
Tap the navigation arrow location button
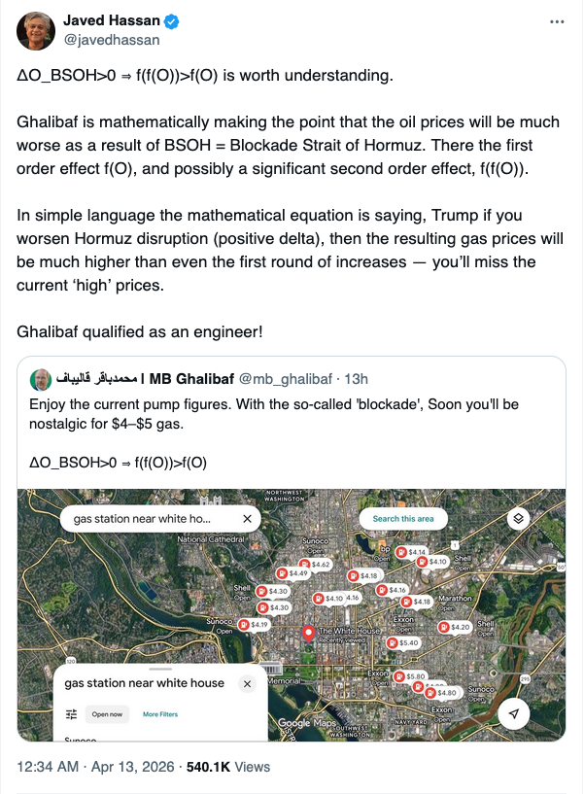click(x=514, y=714)
